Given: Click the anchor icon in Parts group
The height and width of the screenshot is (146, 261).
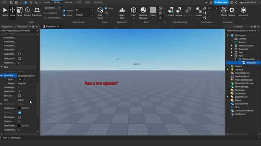Looking at the screenshot, I should coord(160,17).
